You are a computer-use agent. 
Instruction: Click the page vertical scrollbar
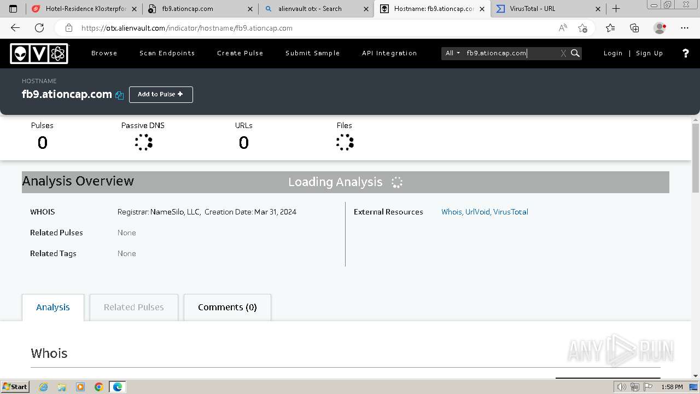(696, 158)
